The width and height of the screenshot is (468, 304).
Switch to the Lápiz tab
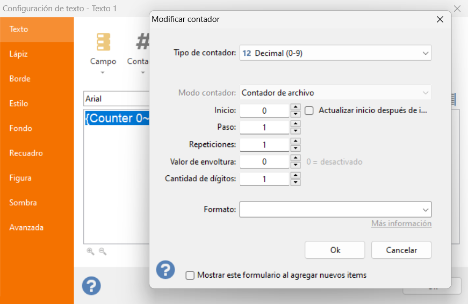18,54
